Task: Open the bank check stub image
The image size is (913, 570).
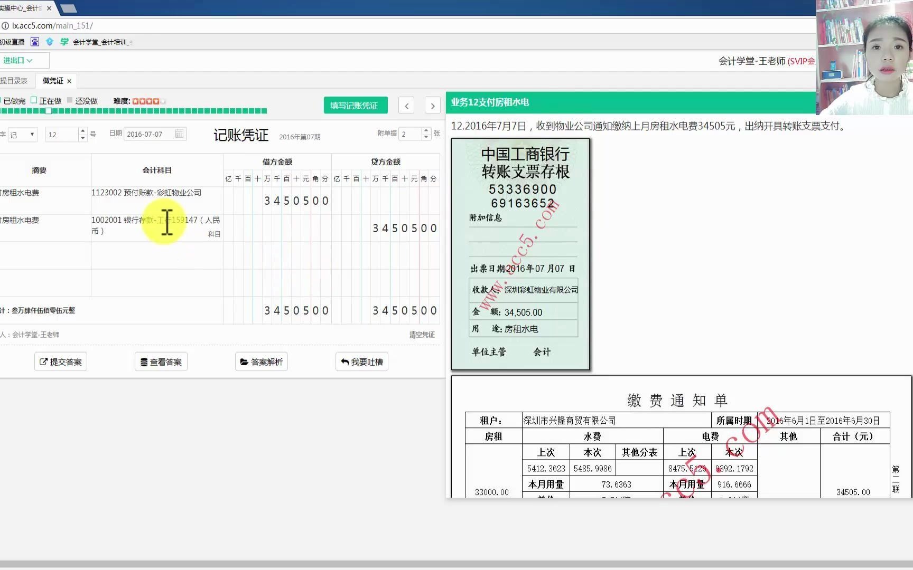Action: pyautogui.click(x=520, y=254)
